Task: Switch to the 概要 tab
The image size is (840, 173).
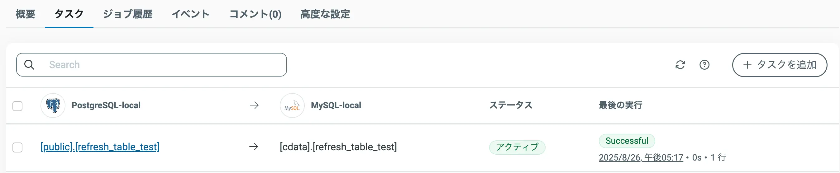Action: (26, 14)
